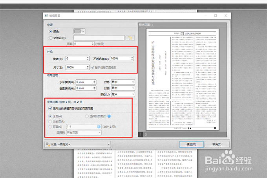
Task: Open the color swatch dropdown arrow
Action: 83,31
